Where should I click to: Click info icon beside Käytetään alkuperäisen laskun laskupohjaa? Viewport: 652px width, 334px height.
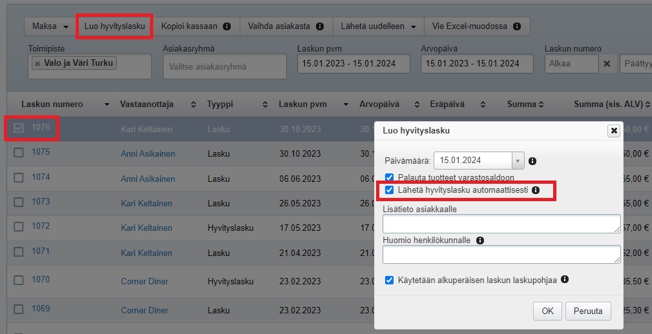(x=565, y=279)
